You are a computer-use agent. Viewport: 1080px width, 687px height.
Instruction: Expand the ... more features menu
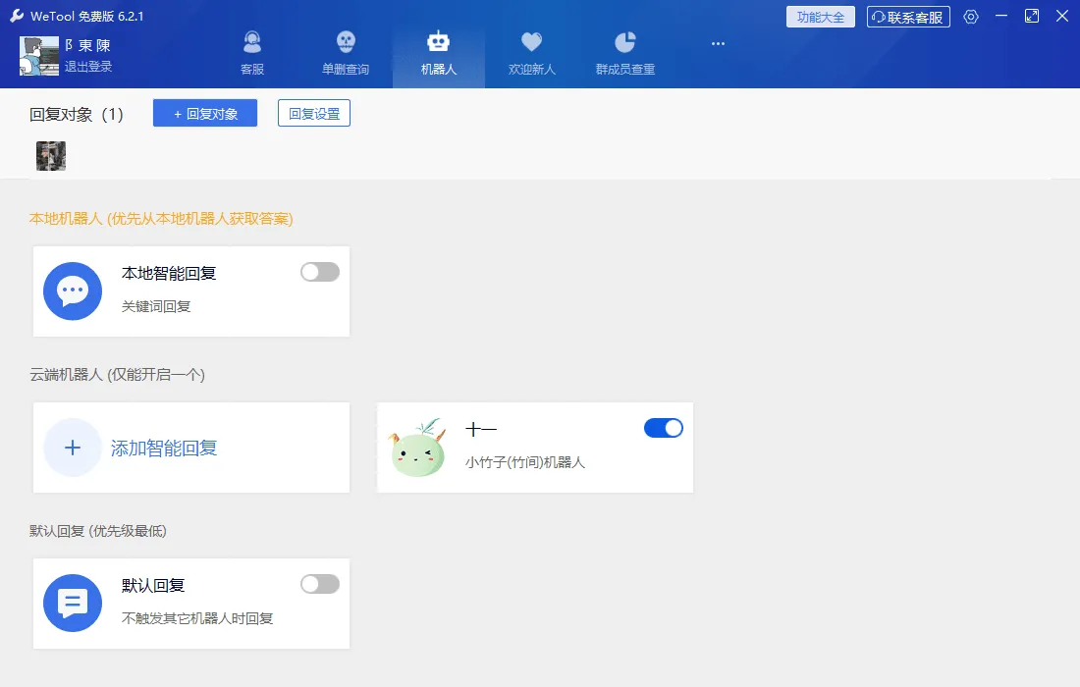[718, 43]
